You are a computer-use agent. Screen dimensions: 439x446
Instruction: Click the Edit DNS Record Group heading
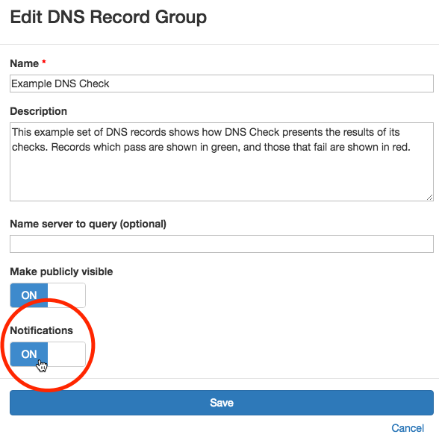point(108,17)
